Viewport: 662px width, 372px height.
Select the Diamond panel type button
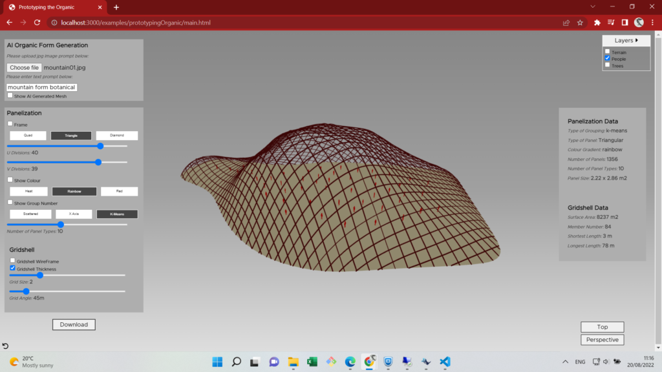coord(117,136)
